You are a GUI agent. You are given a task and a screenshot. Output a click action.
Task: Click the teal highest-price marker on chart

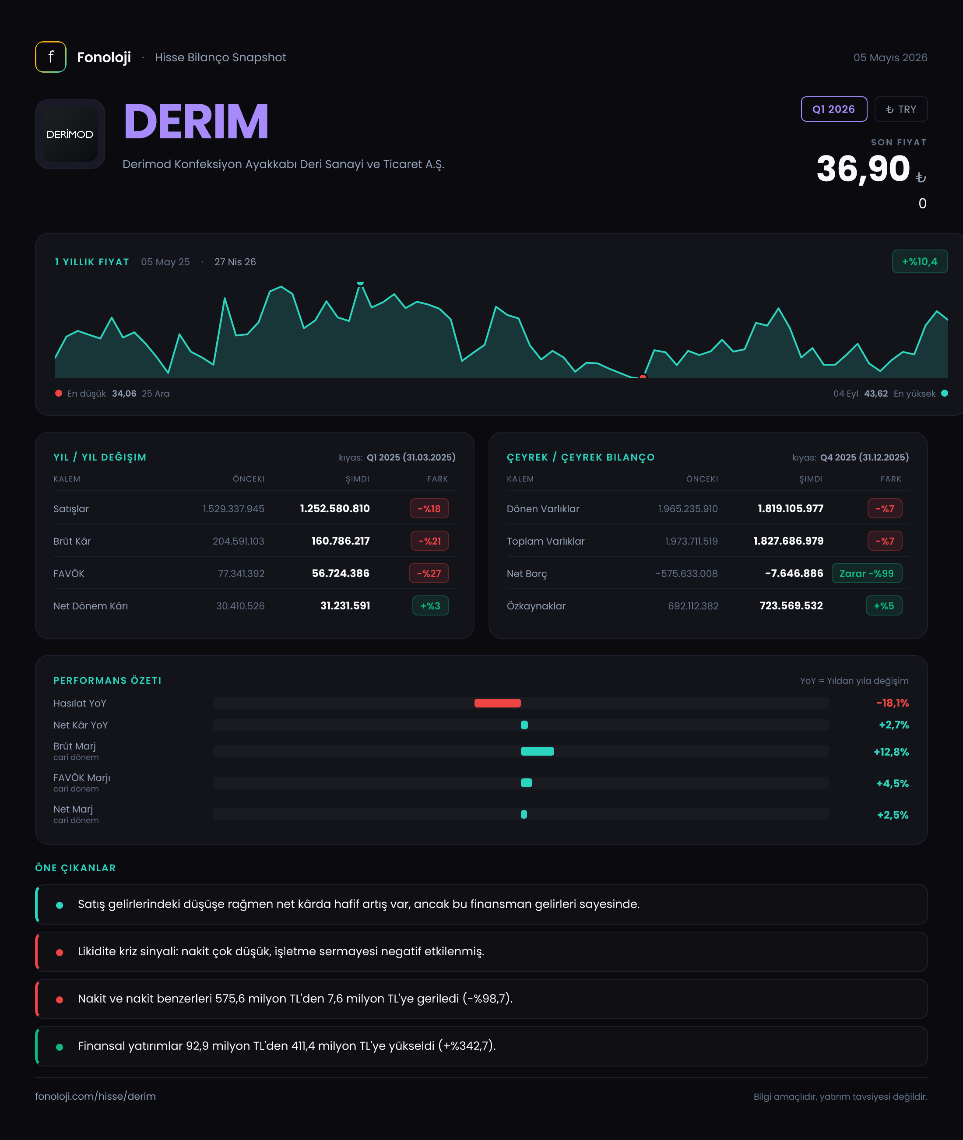coord(360,283)
